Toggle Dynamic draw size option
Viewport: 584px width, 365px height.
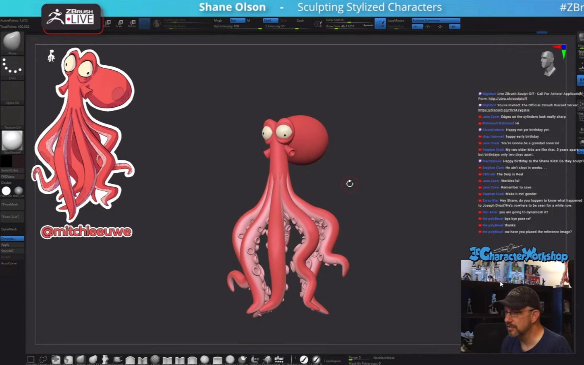[368, 25]
